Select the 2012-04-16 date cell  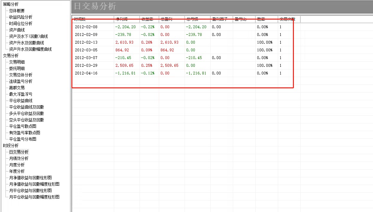pos(86,73)
